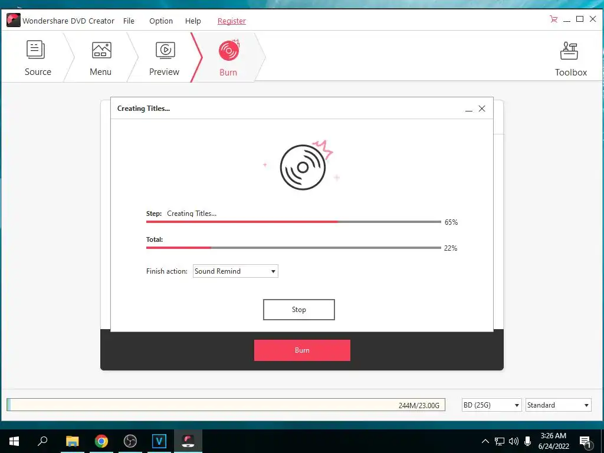Open notification center icon
This screenshot has height=453, width=604.
click(x=586, y=442)
